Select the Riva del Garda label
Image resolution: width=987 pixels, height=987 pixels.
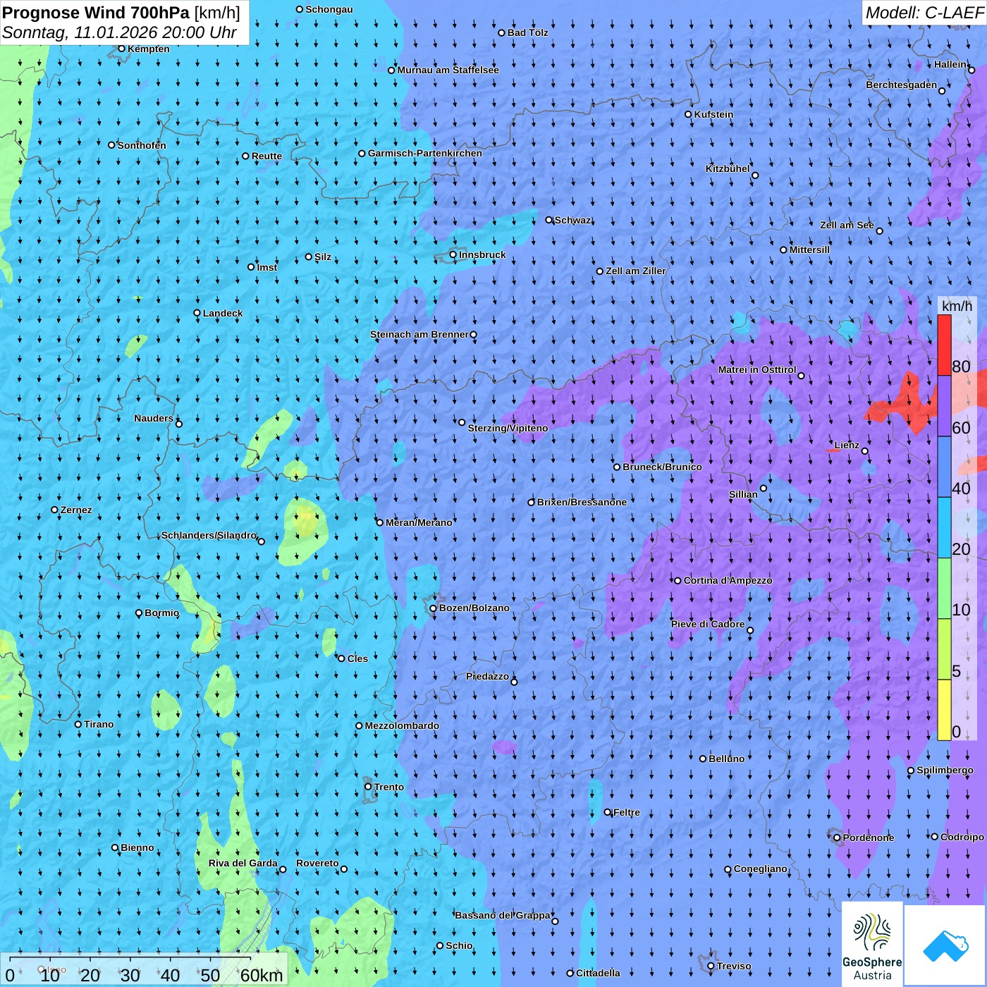[243, 863]
